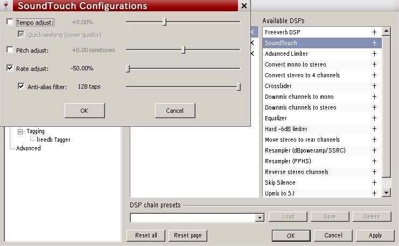Image resolution: width=399 pixels, height=246 pixels.
Task: Select SoundTouch in Available DSPs list
Action: point(322,43)
